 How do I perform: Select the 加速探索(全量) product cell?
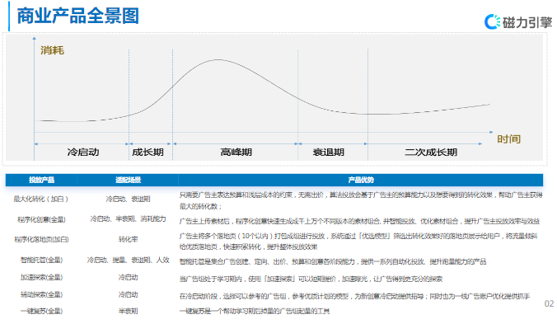point(41,277)
